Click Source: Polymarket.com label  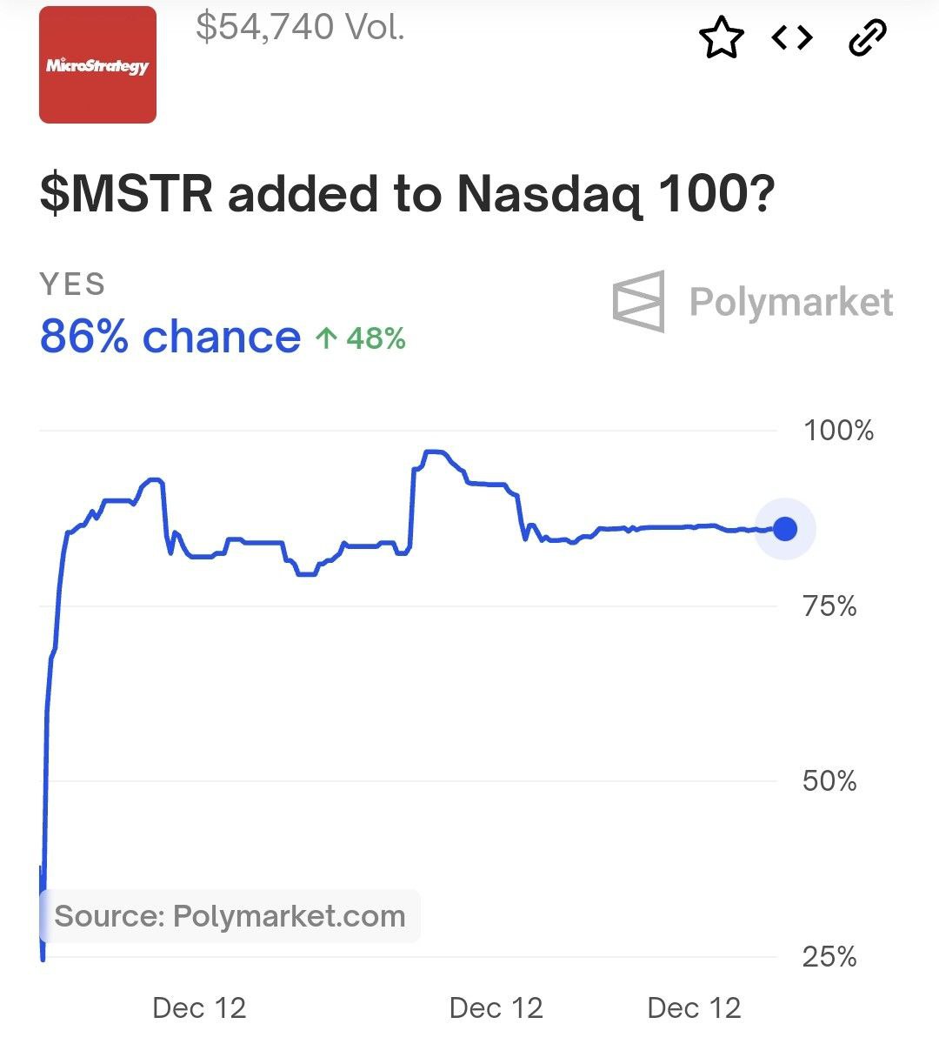point(230,916)
